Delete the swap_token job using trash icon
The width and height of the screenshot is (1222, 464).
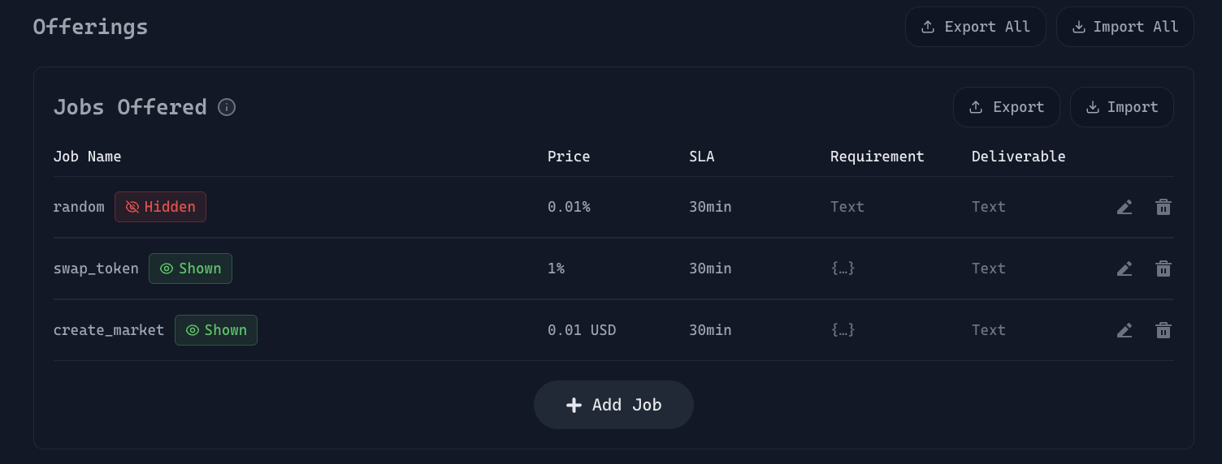tap(1163, 269)
